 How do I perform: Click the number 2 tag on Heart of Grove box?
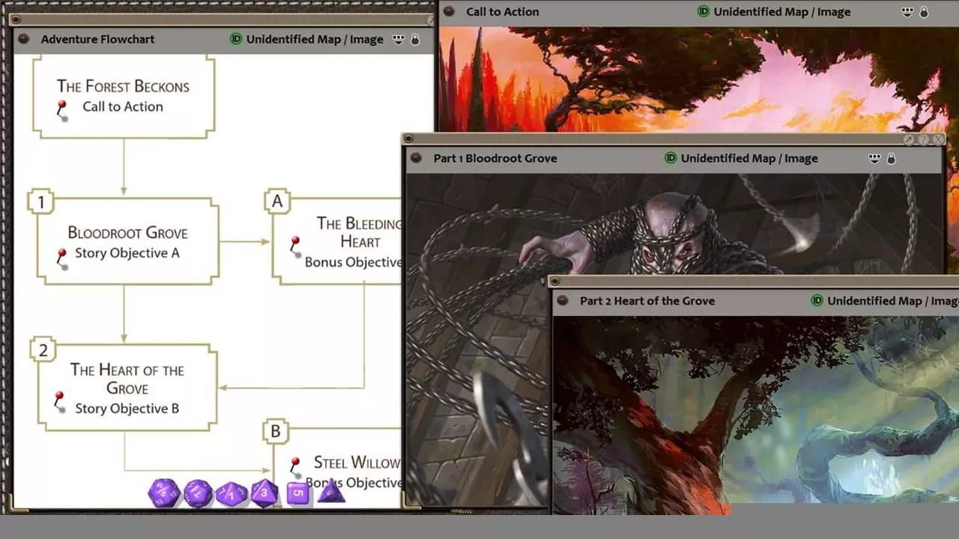coord(43,350)
